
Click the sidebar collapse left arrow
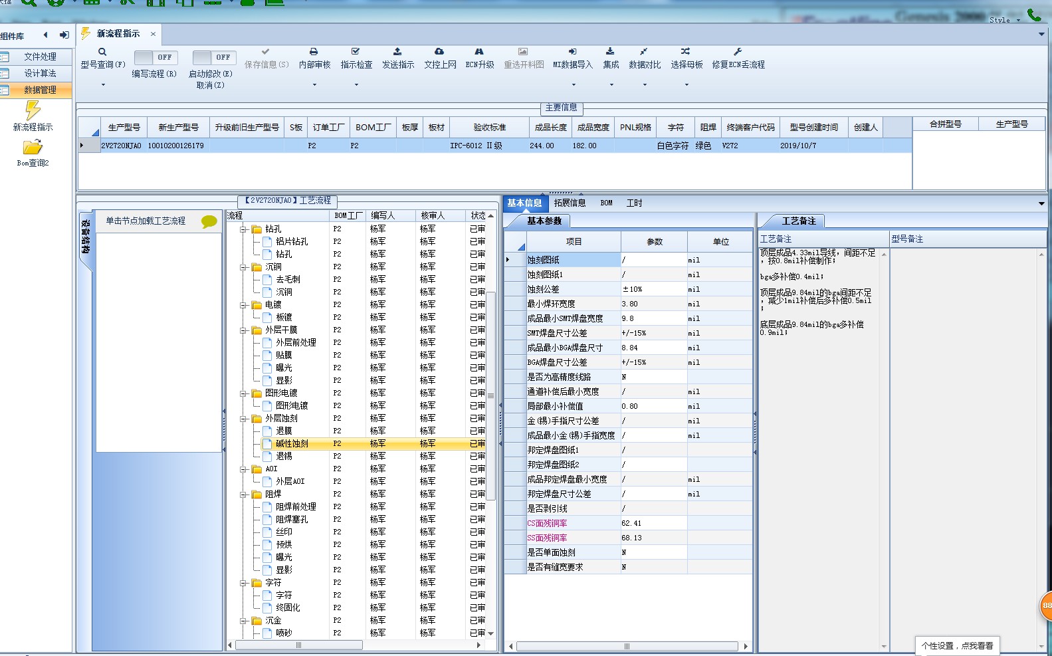coord(45,35)
